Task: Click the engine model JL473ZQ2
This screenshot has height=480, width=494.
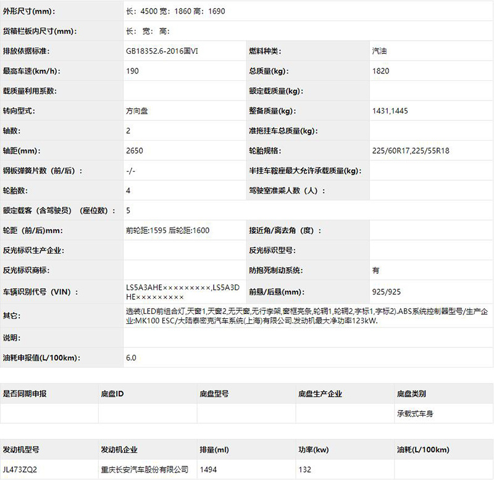Action: coord(20,470)
